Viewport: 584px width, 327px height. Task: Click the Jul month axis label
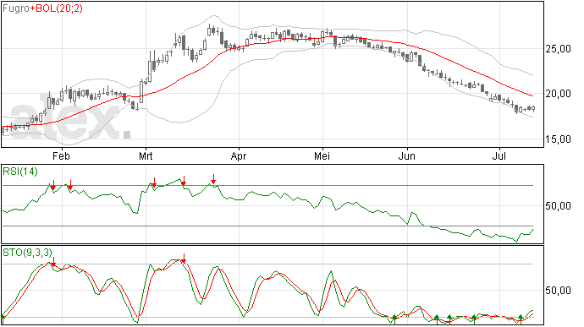point(499,155)
